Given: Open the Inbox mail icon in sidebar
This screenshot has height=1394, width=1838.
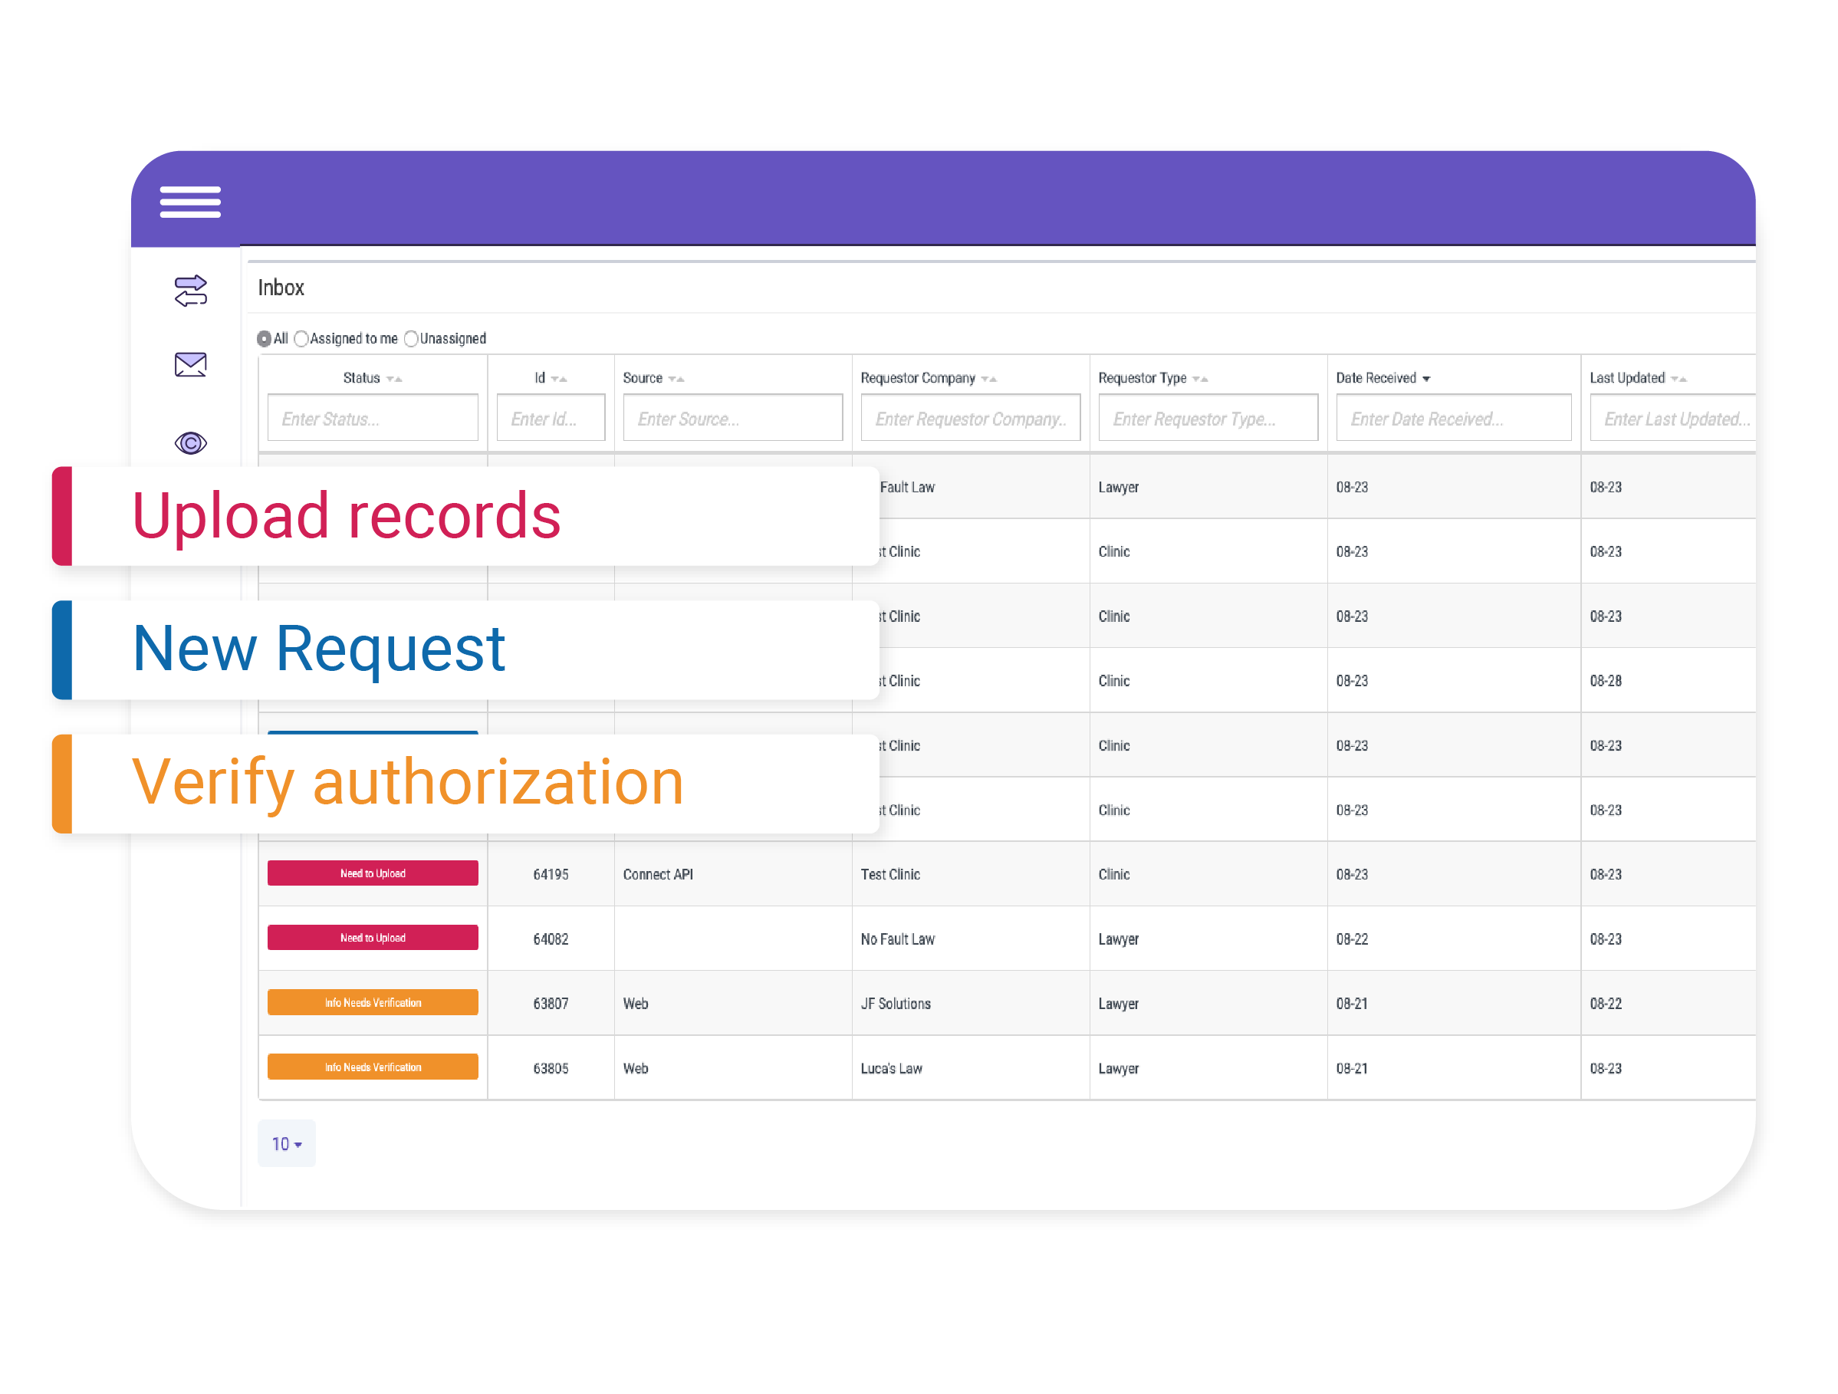Looking at the screenshot, I should point(189,366).
